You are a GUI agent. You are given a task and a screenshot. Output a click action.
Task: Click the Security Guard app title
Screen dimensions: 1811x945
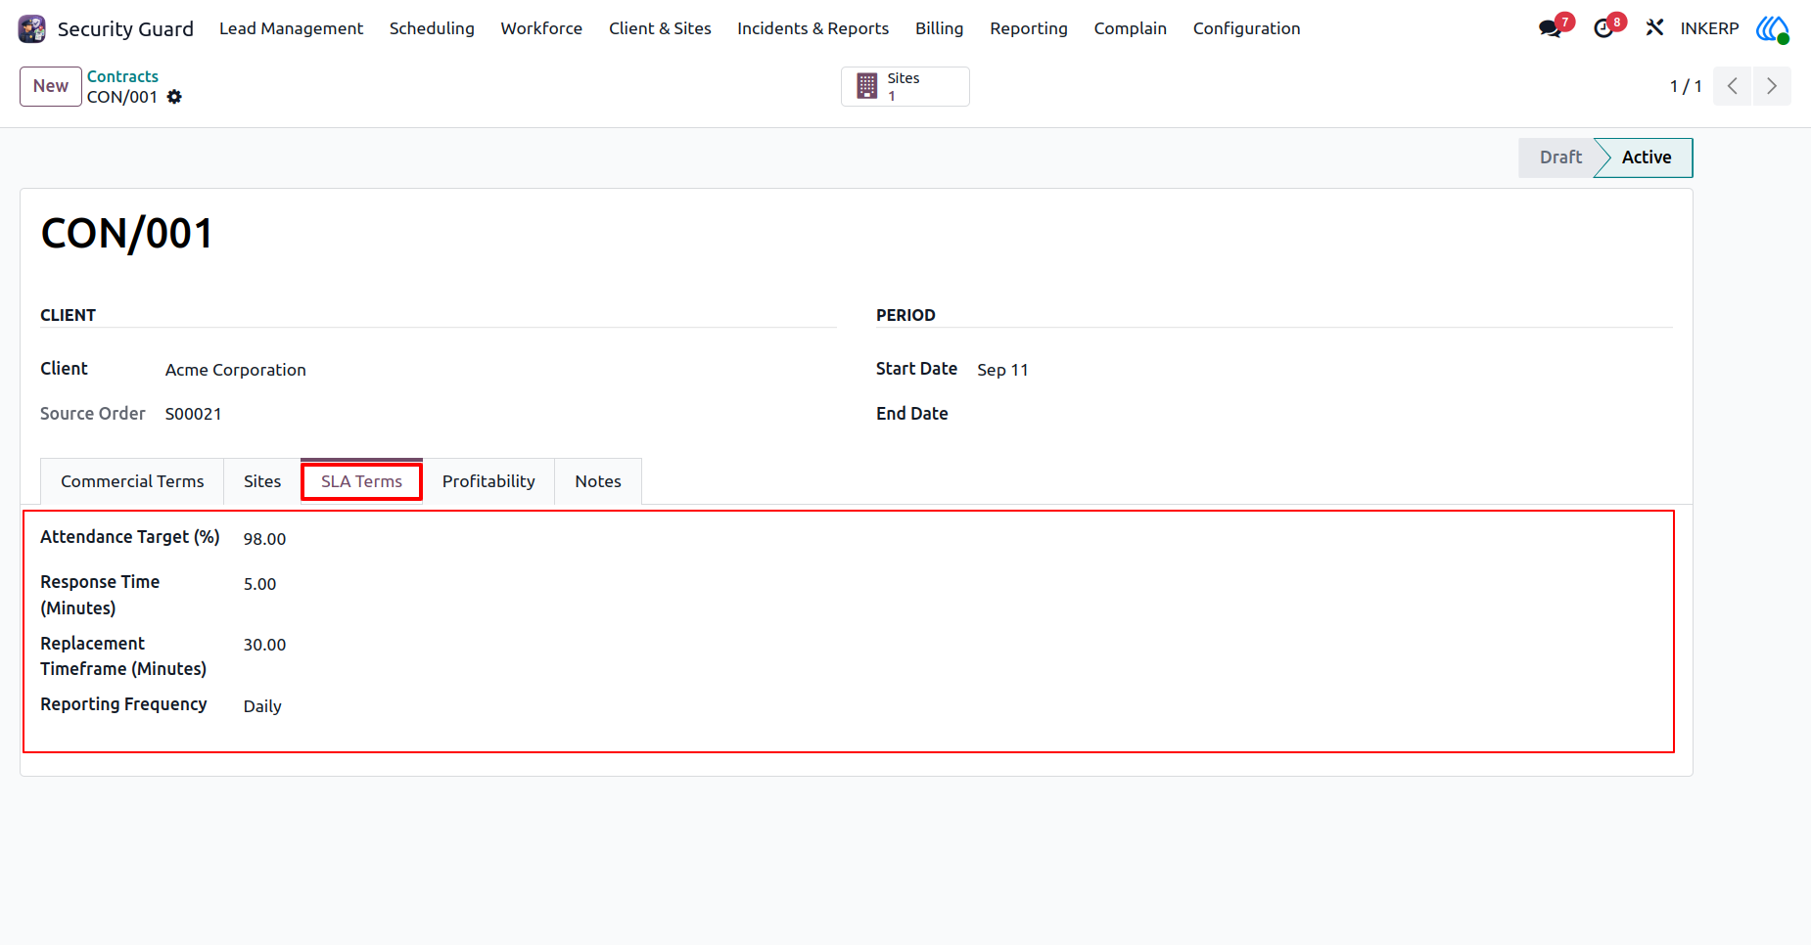125,29
